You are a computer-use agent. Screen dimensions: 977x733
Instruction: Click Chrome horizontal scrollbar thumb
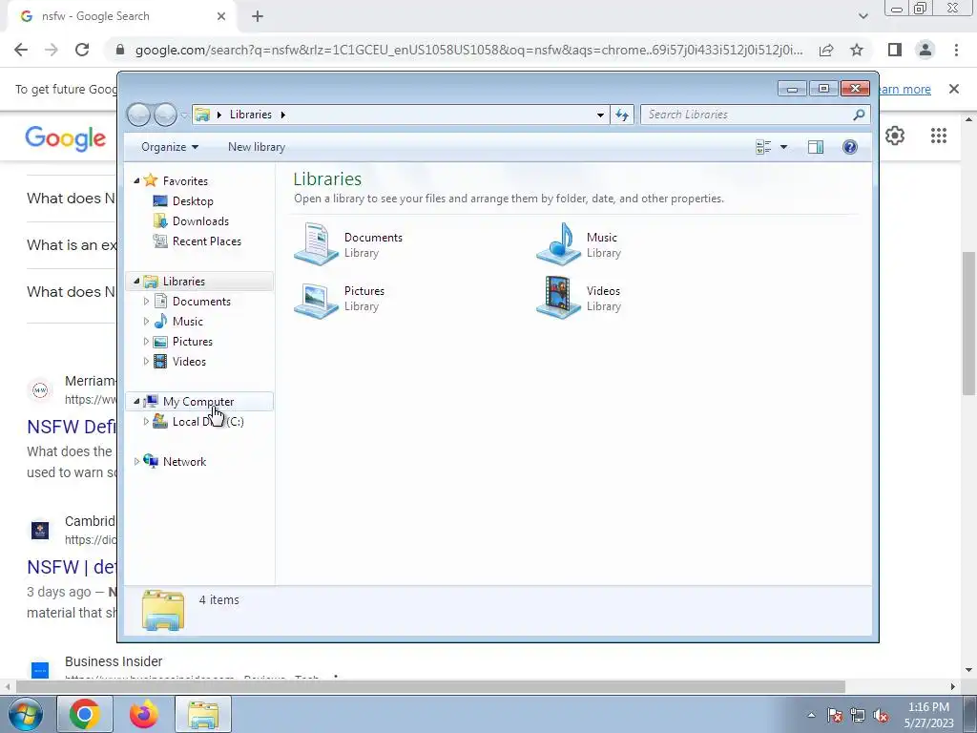pyautogui.click(x=430, y=686)
